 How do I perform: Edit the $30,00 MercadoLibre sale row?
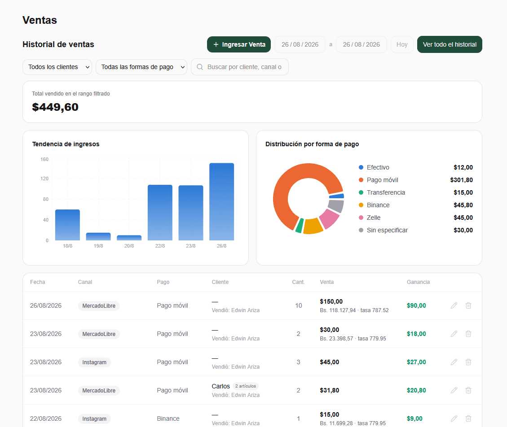pos(454,334)
